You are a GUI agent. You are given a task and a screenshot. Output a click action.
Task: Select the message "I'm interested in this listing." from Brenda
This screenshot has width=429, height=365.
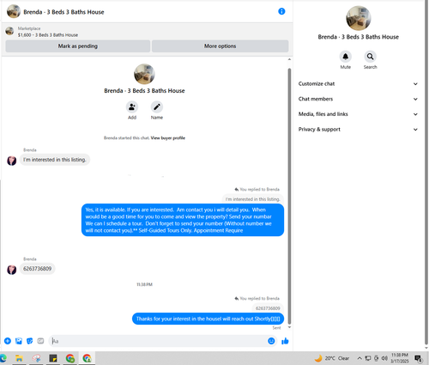pos(55,160)
